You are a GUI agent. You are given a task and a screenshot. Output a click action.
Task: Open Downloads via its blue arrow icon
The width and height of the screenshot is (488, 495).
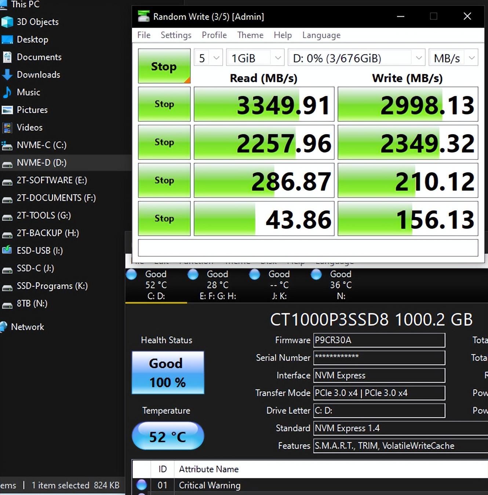coord(7,75)
